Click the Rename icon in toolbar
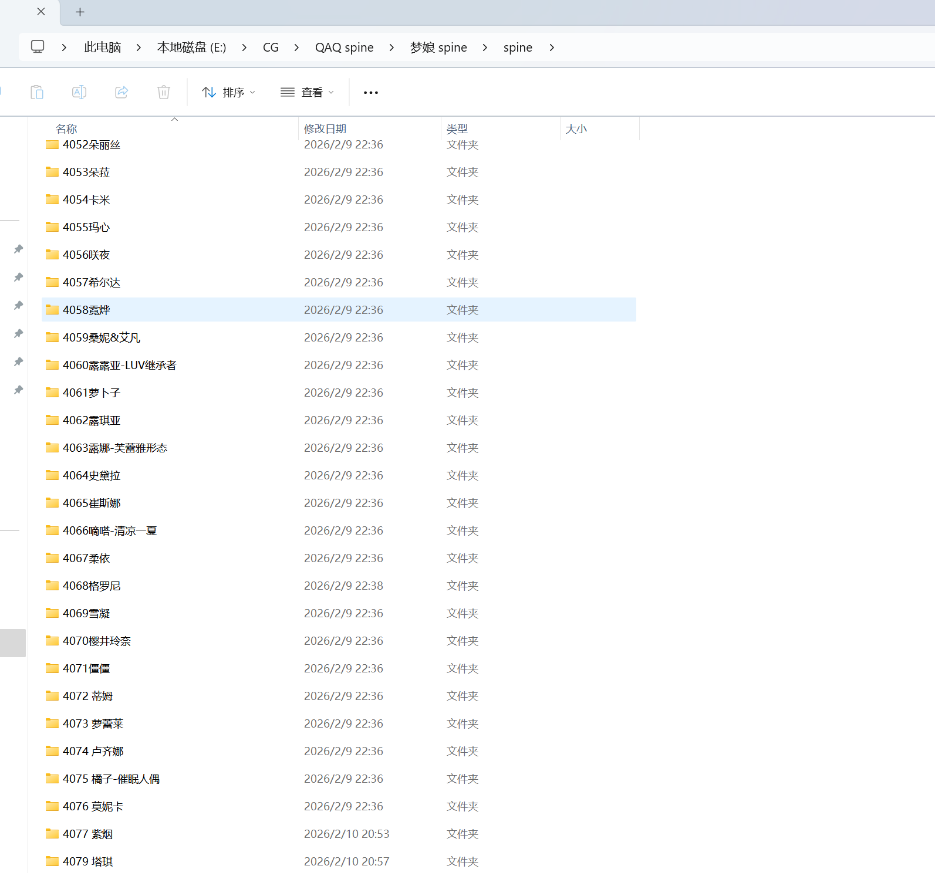 (x=79, y=92)
